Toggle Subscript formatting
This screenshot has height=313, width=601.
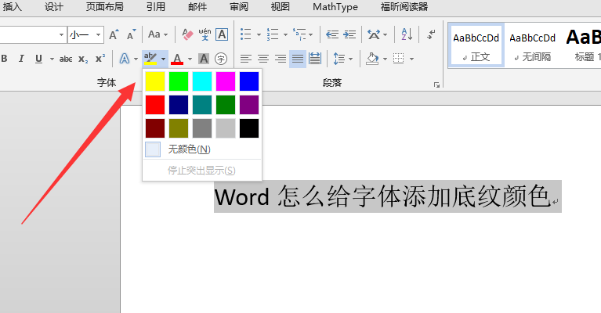coord(83,59)
